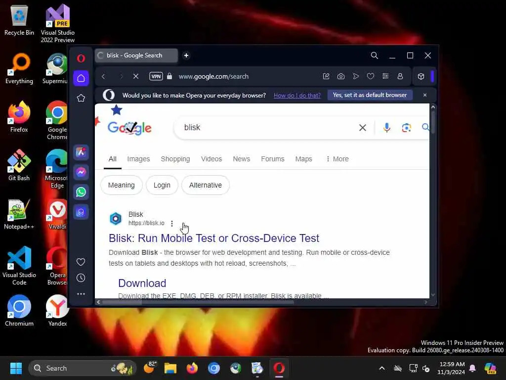
Task: Select the Git Bash desktop icon
Action: [x=19, y=165]
